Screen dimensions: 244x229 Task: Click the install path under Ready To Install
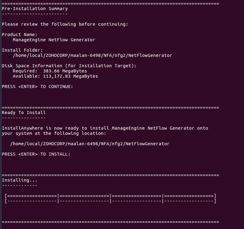tap(90, 144)
